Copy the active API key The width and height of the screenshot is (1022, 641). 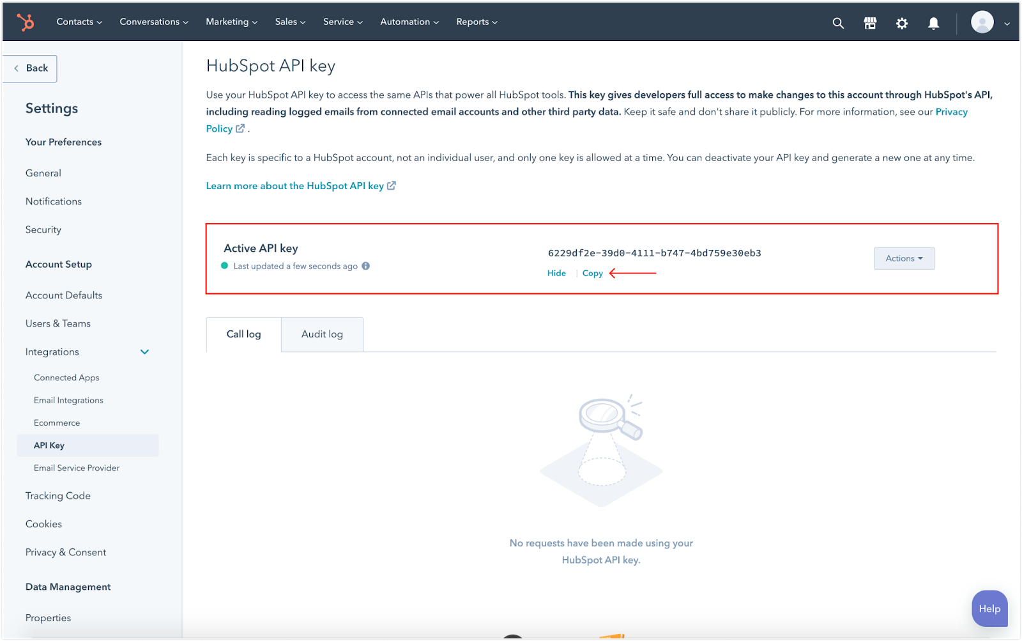[592, 273]
